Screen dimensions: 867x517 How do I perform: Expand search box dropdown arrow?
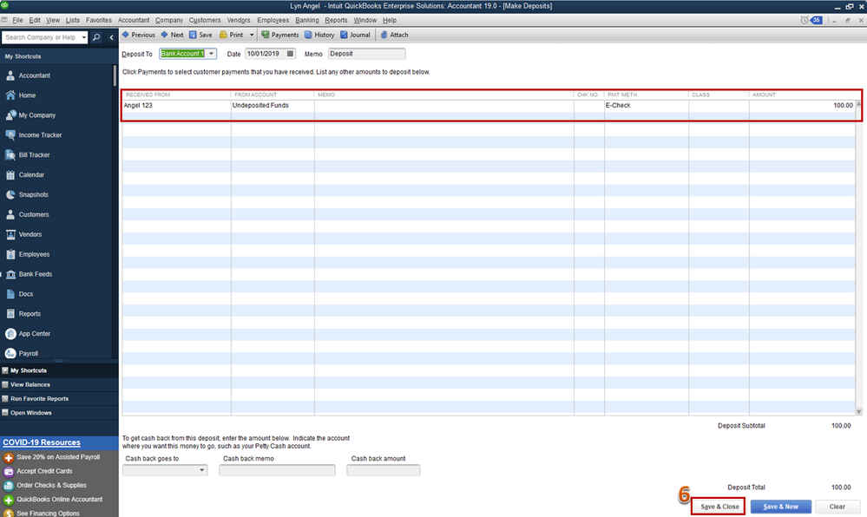coord(84,37)
